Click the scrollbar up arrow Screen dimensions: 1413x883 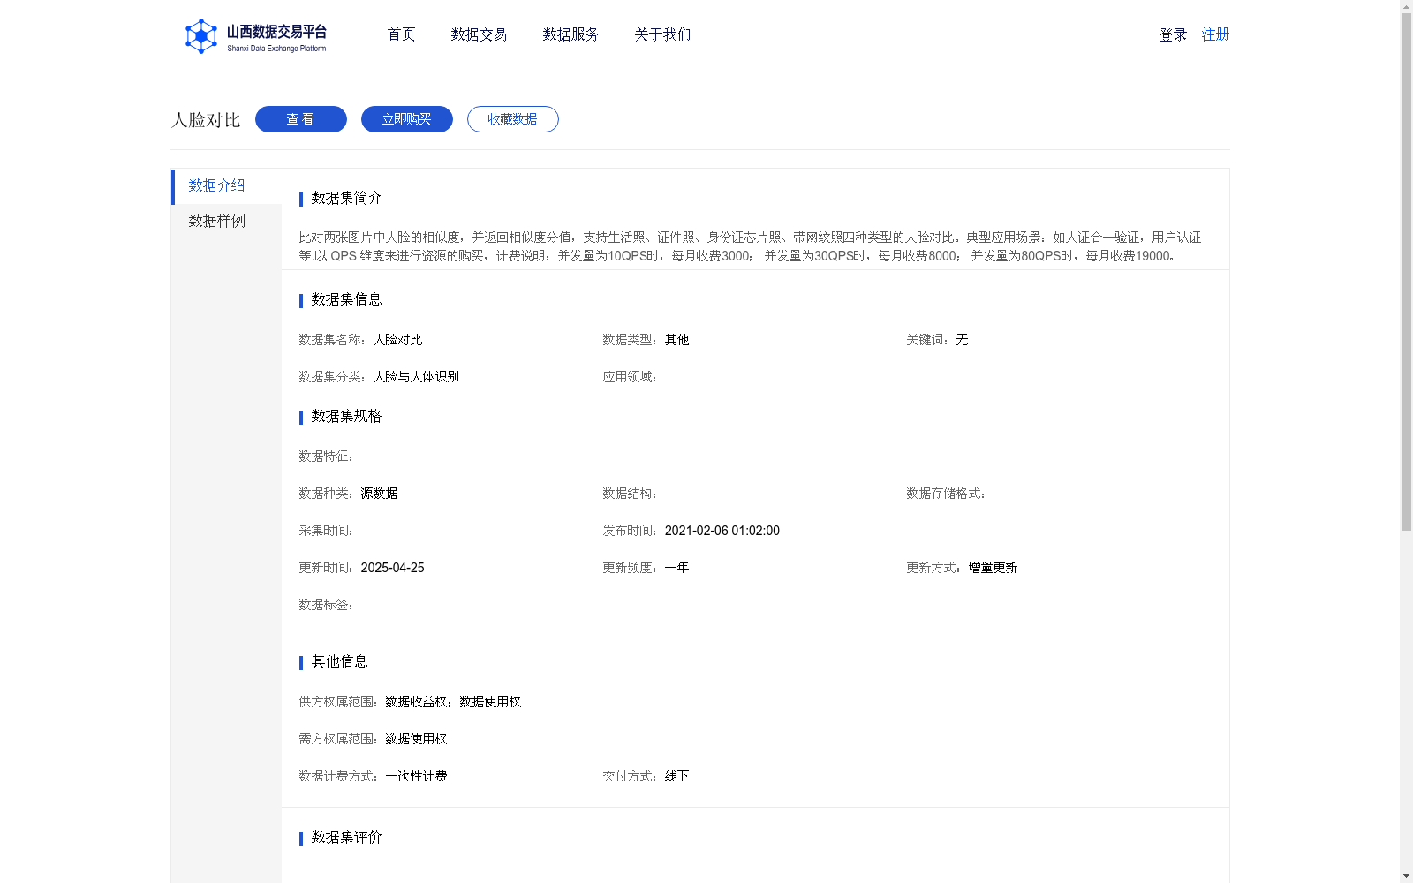pyautogui.click(x=1406, y=6)
